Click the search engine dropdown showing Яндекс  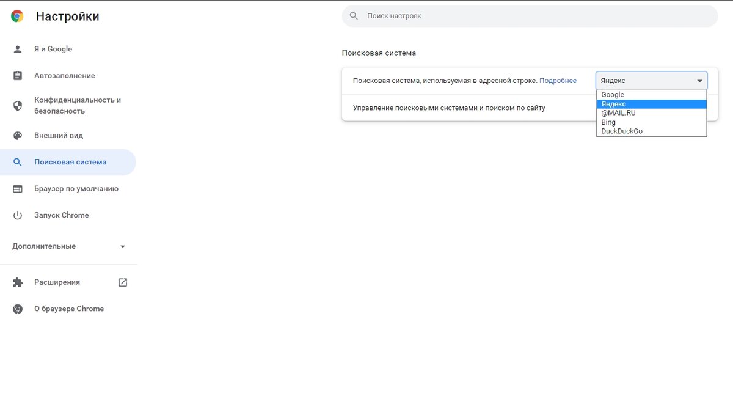(x=652, y=81)
